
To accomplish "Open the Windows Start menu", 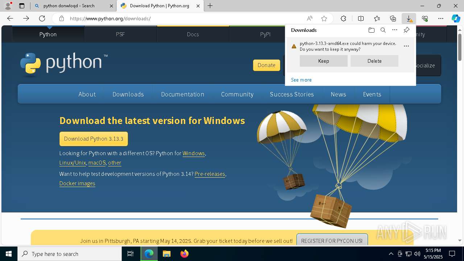I will [9, 254].
